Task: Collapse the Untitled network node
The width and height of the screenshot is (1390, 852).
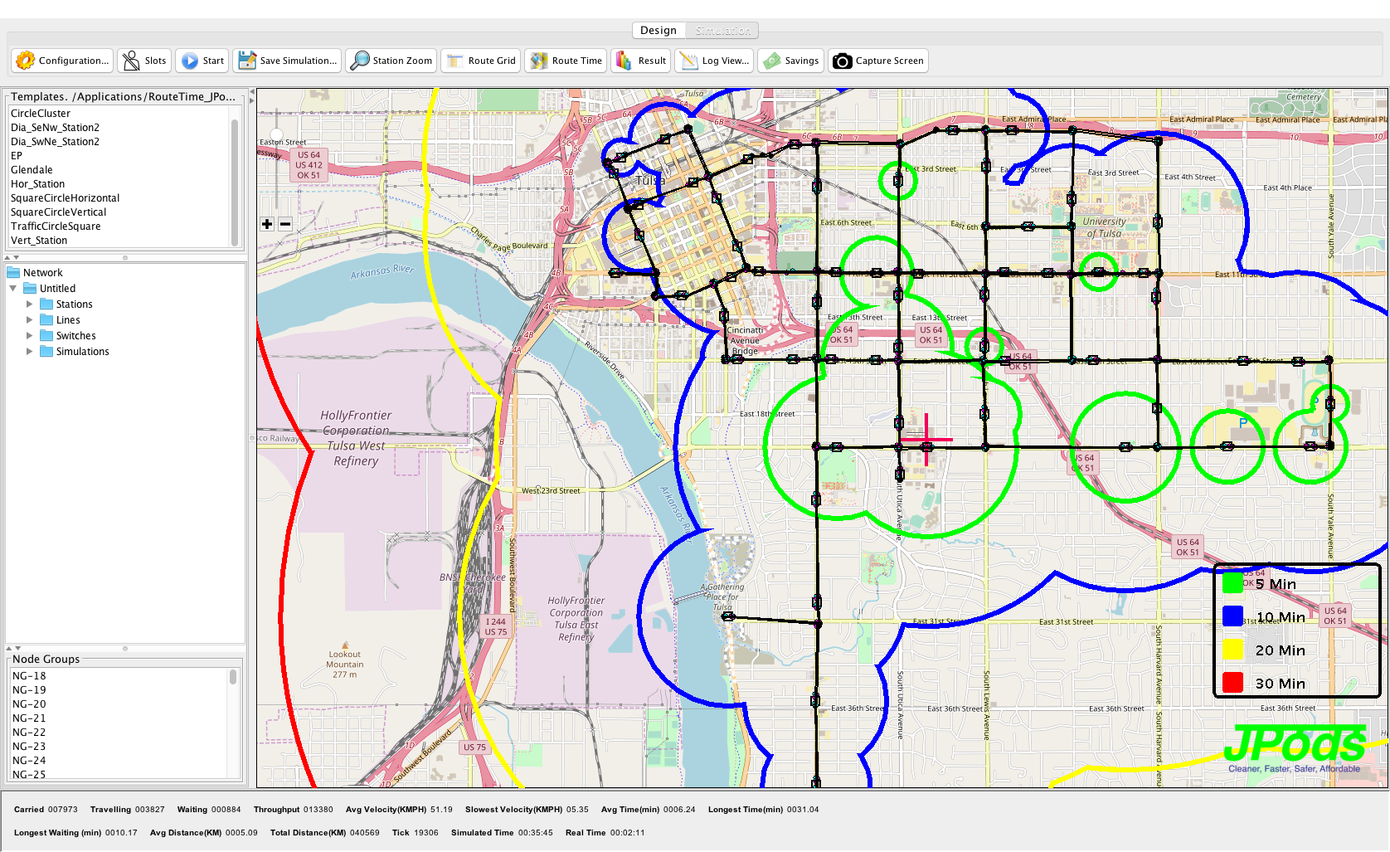Action: click(13, 289)
